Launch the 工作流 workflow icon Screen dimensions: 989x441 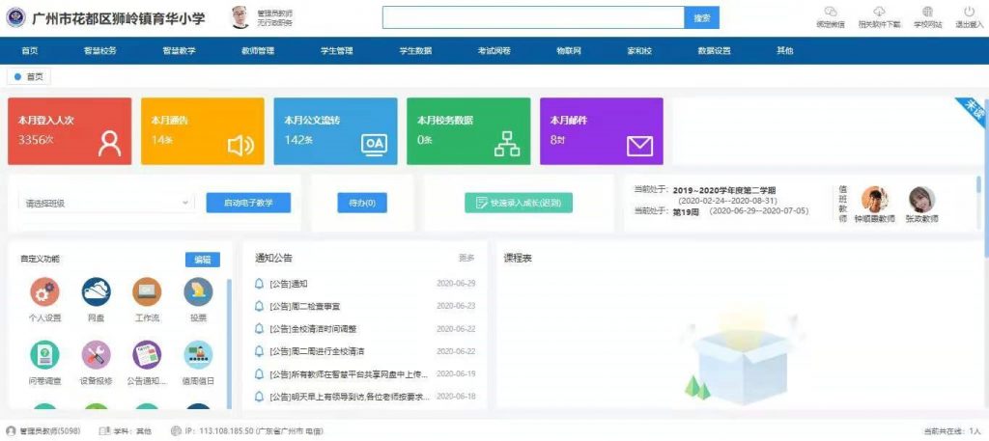coord(147,292)
